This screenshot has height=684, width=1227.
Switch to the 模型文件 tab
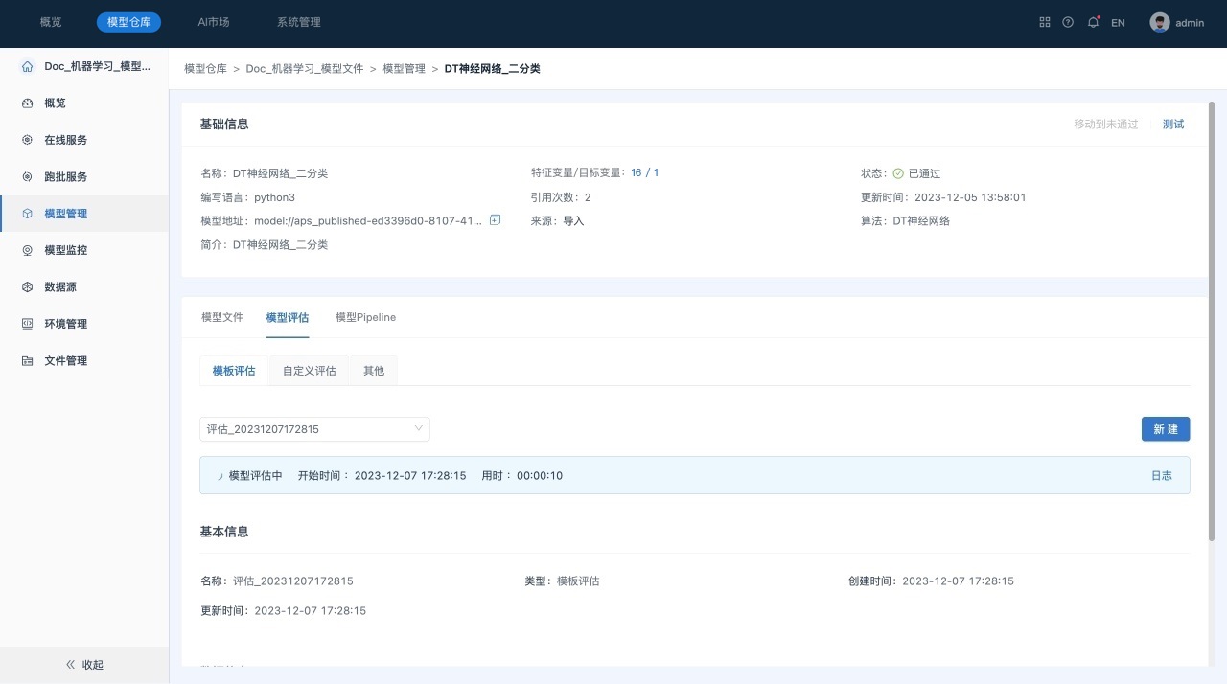tap(222, 317)
